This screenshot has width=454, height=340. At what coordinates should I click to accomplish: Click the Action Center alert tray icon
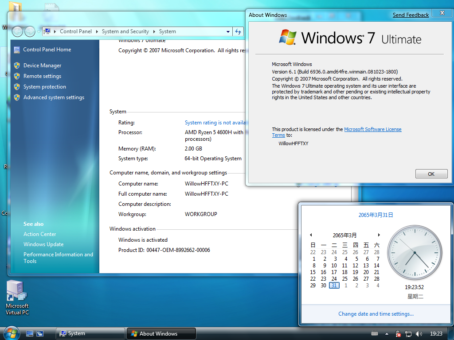tap(398, 334)
